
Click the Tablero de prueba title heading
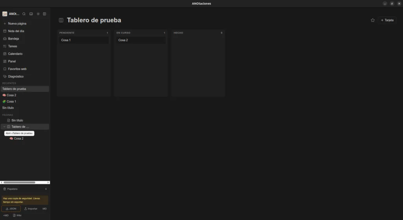pos(94,20)
